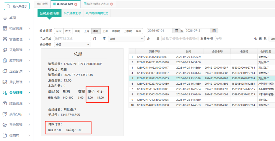Sort by 时间 column header
This screenshot has width=275, height=141.
[x=188, y=51]
